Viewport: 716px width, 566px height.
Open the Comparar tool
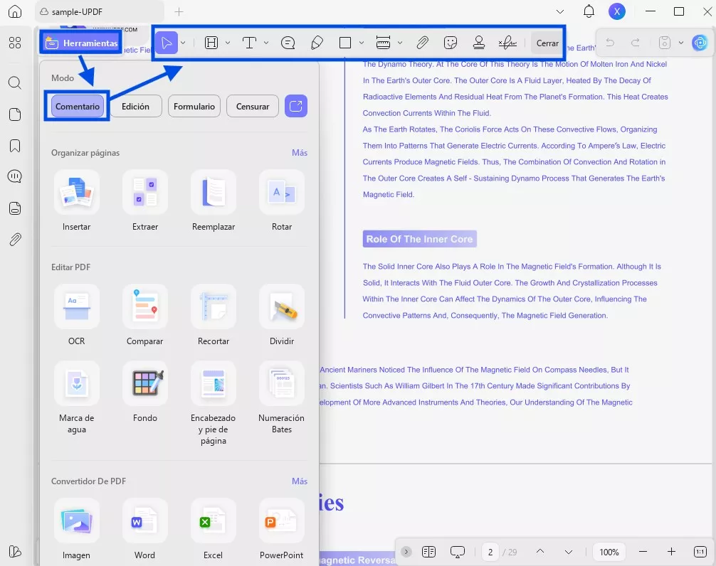(x=145, y=315)
